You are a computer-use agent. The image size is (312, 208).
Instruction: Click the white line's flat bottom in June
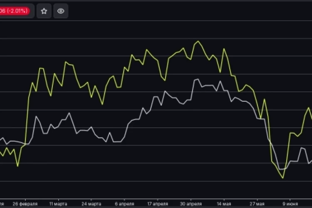[283, 169]
